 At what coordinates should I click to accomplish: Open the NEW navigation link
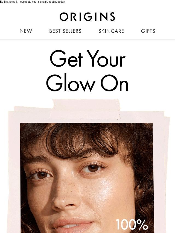click(26, 31)
